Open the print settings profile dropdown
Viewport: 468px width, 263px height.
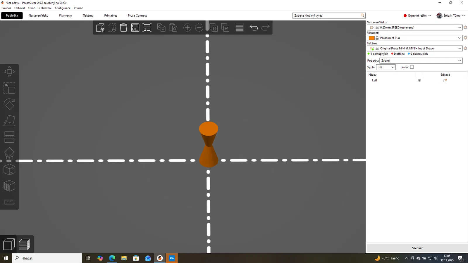[414, 27]
